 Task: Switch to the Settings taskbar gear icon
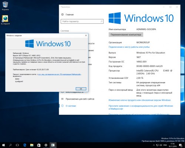click(46, 145)
